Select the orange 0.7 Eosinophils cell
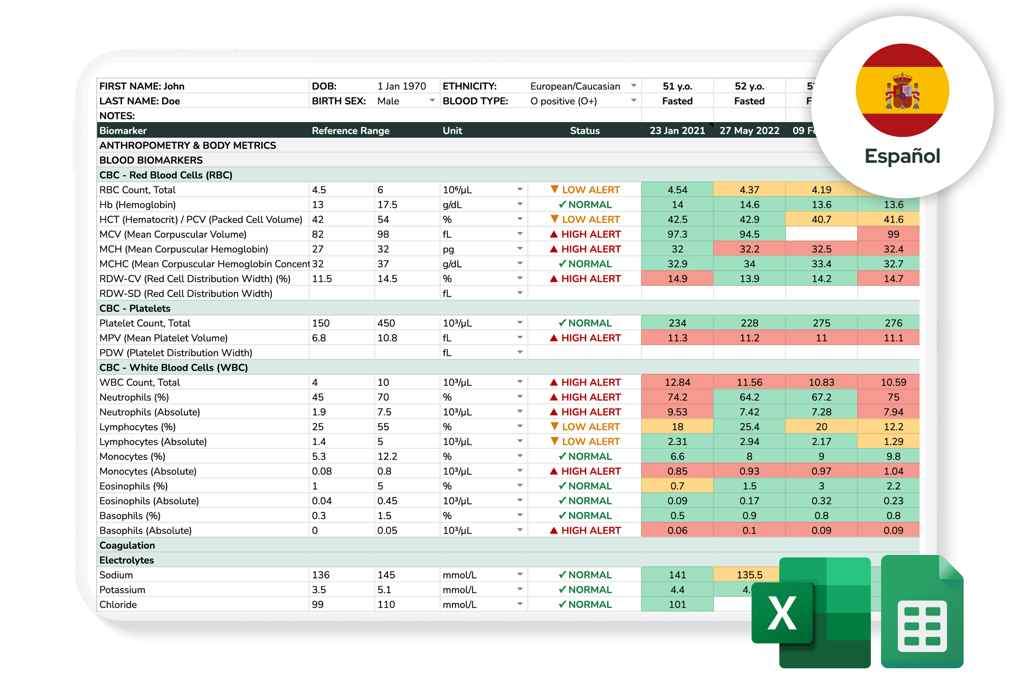This screenshot has height=687, width=1034. (677, 486)
